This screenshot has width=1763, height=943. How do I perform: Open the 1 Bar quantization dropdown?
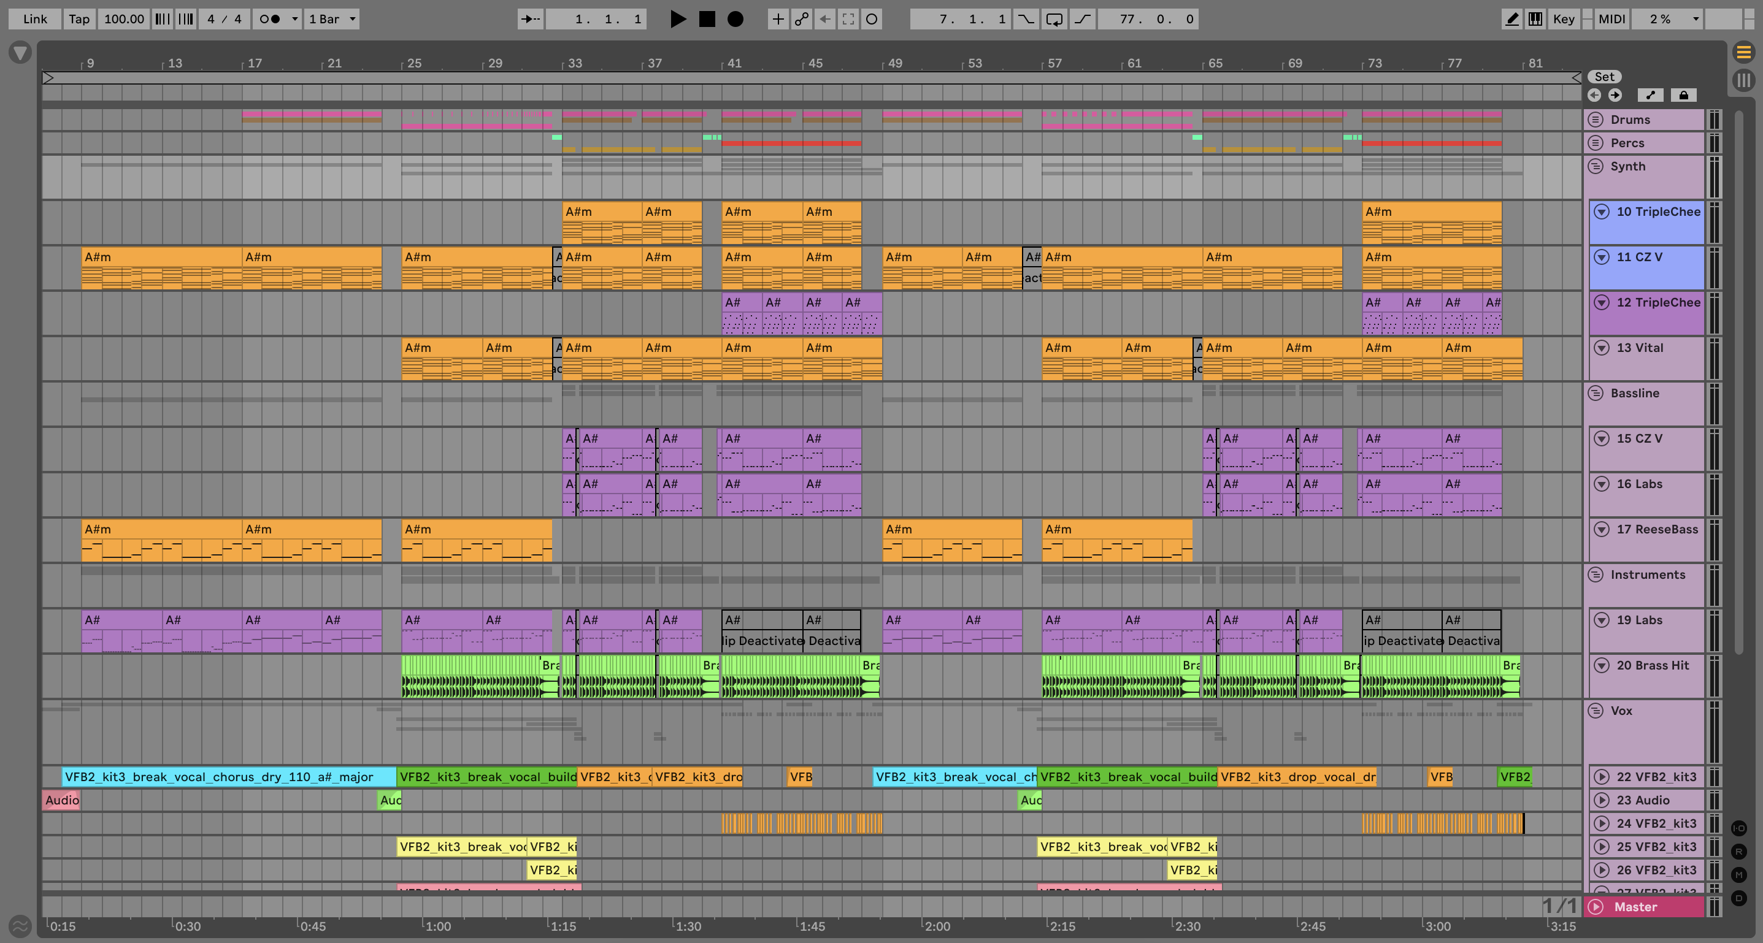[x=332, y=19]
